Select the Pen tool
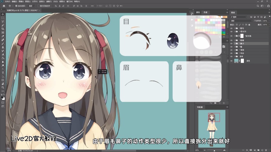Viewport: 271px width, 152px height. pyautogui.click(x=3, y=69)
